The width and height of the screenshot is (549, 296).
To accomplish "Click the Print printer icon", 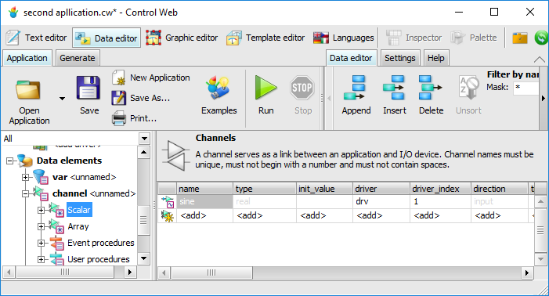I will tap(119, 118).
